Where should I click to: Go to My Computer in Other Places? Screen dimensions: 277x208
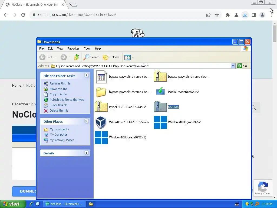(58, 135)
